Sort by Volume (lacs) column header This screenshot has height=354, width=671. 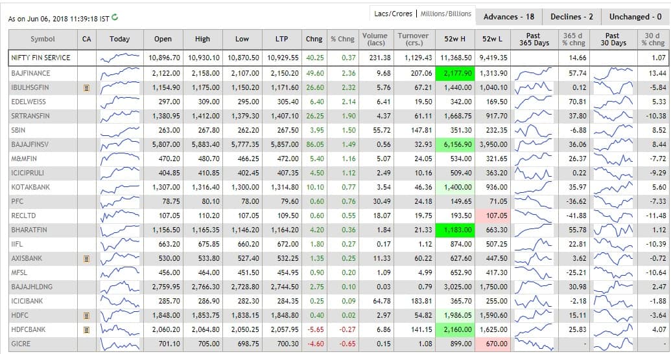[x=375, y=39]
